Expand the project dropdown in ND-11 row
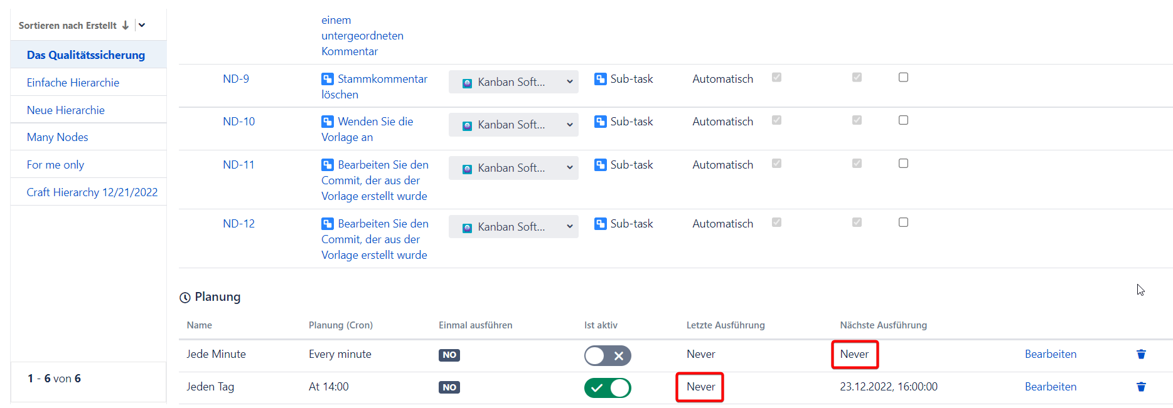The height and width of the screenshot is (408, 1173). (513, 168)
